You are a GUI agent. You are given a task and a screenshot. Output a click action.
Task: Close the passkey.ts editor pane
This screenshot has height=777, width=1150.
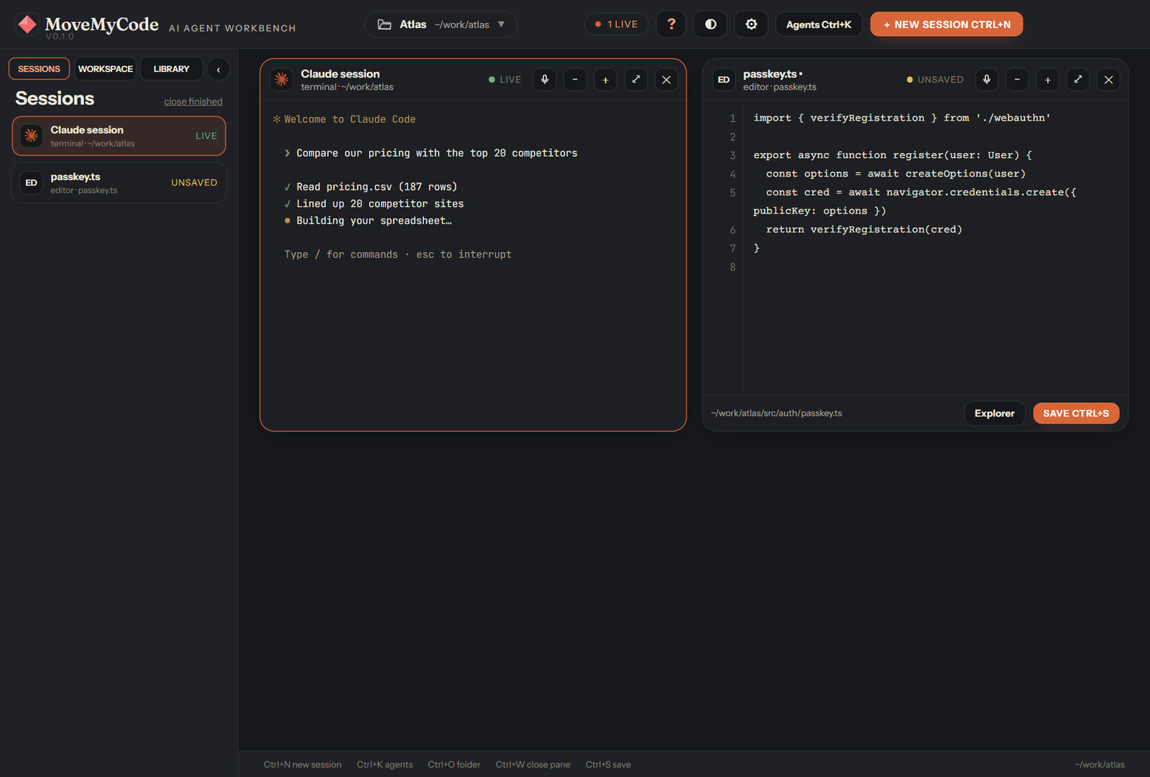click(1108, 80)
